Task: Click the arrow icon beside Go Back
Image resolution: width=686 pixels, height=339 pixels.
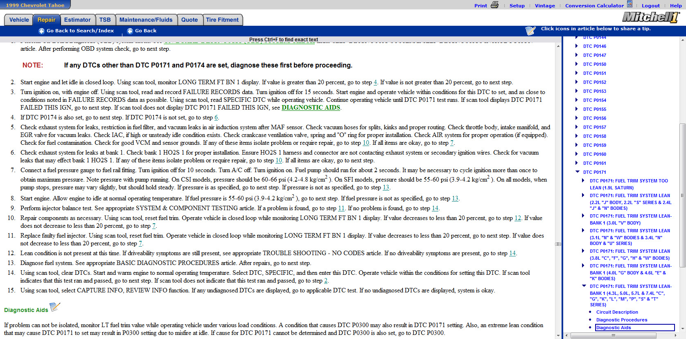Action: pos(130,31)
